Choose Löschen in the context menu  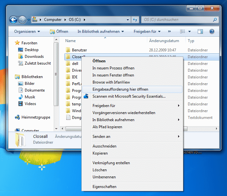132,170
